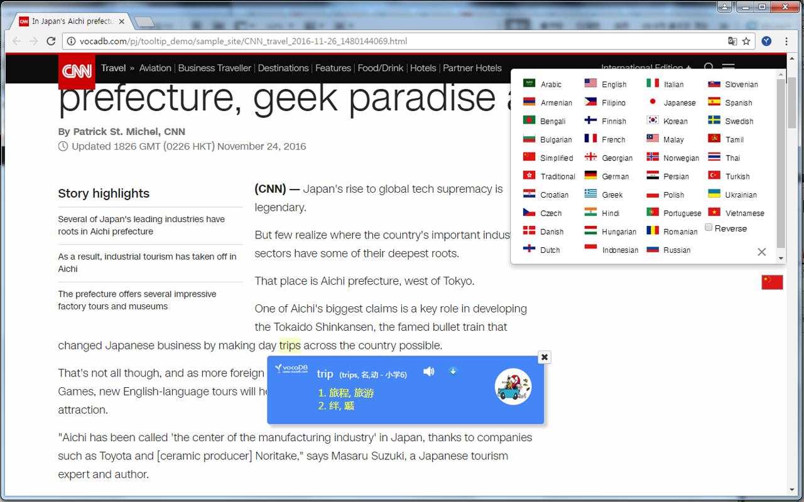Click the speaker pronunciation icon in tooltip
The width and height of the screenshot is (804, 502).
point(429,371)
